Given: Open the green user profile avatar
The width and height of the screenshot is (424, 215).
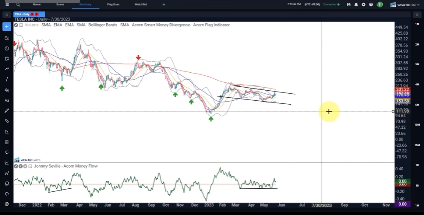Looking at the screenshot, I should click(x=380, y=5).
